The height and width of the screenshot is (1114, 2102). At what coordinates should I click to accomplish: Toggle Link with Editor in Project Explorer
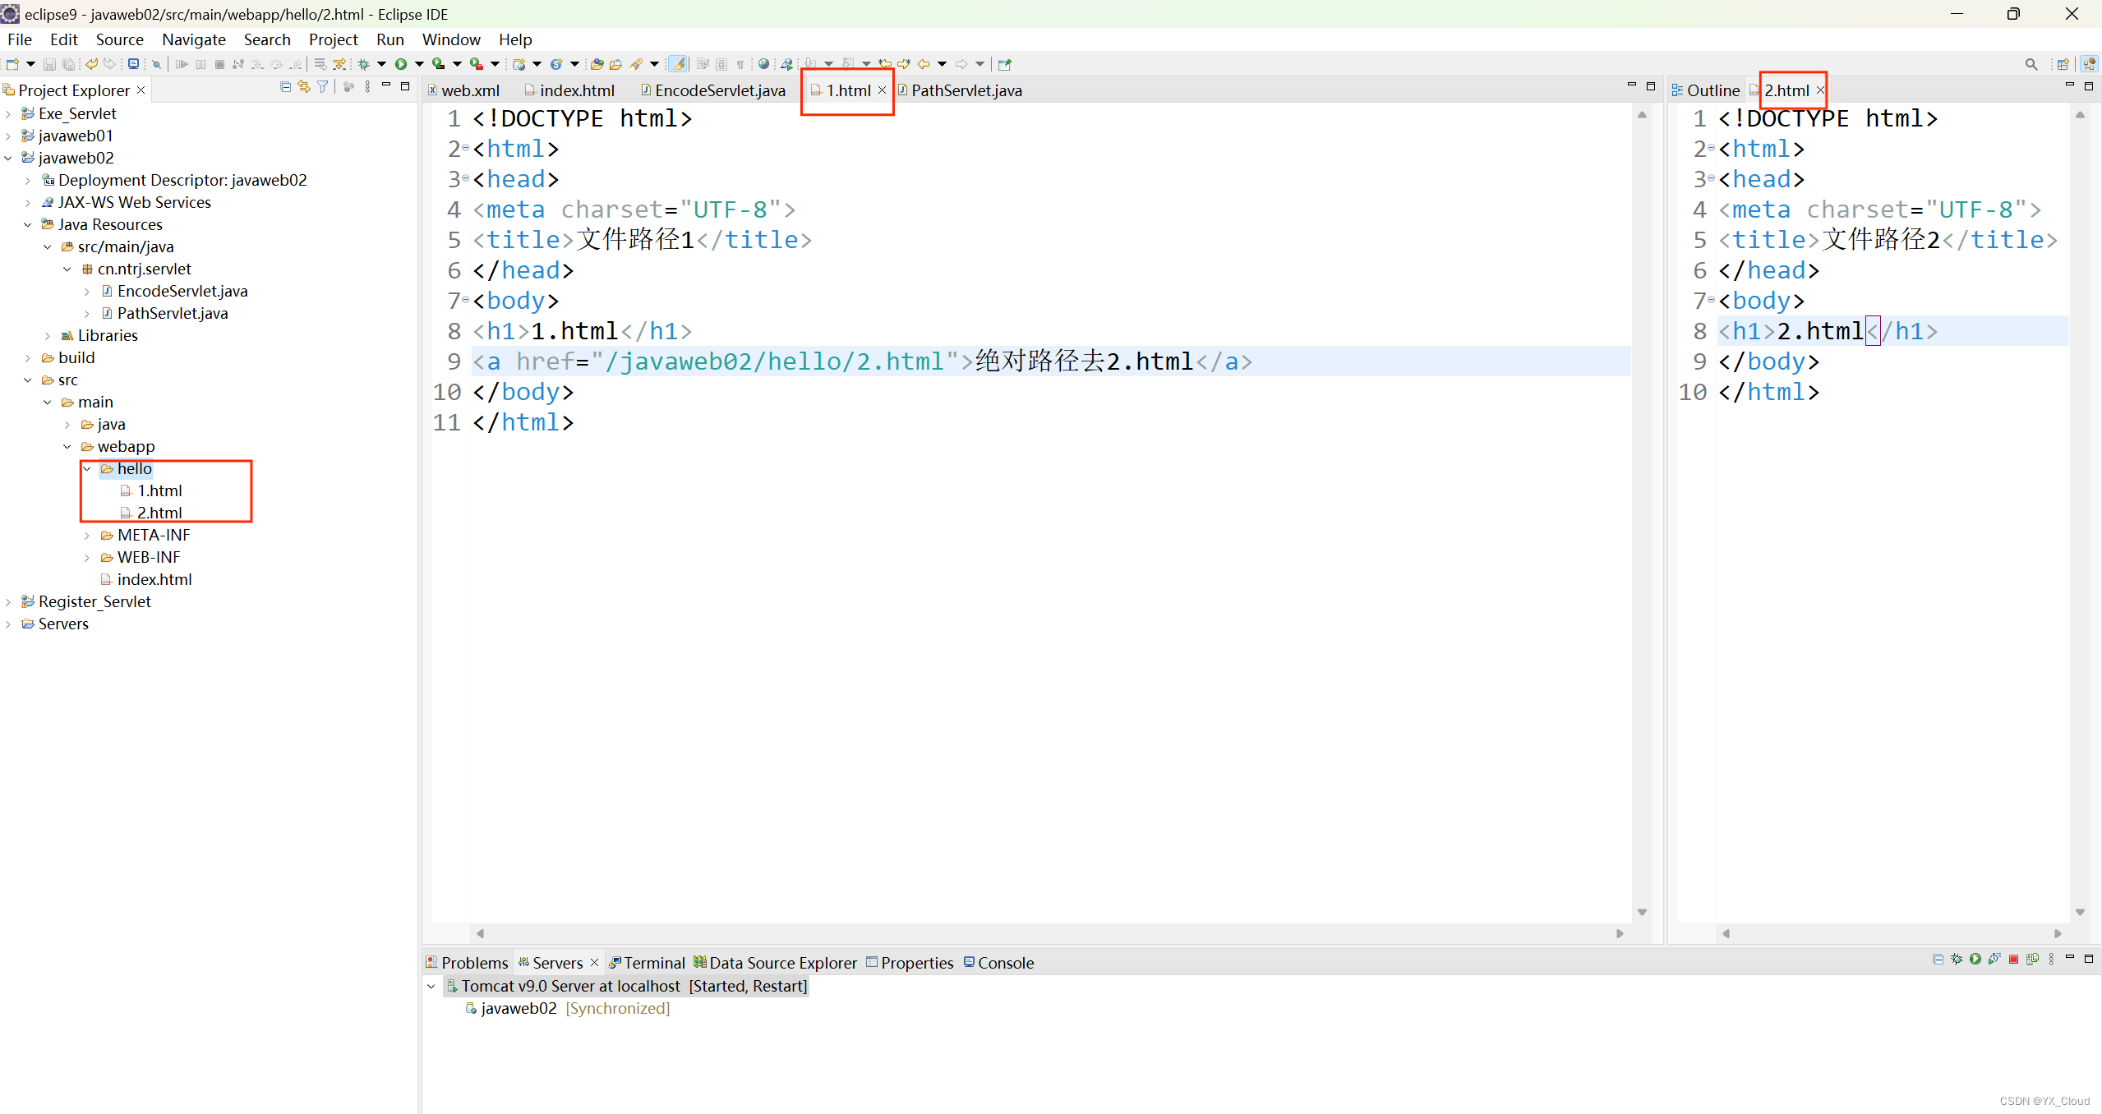point(303,86)
